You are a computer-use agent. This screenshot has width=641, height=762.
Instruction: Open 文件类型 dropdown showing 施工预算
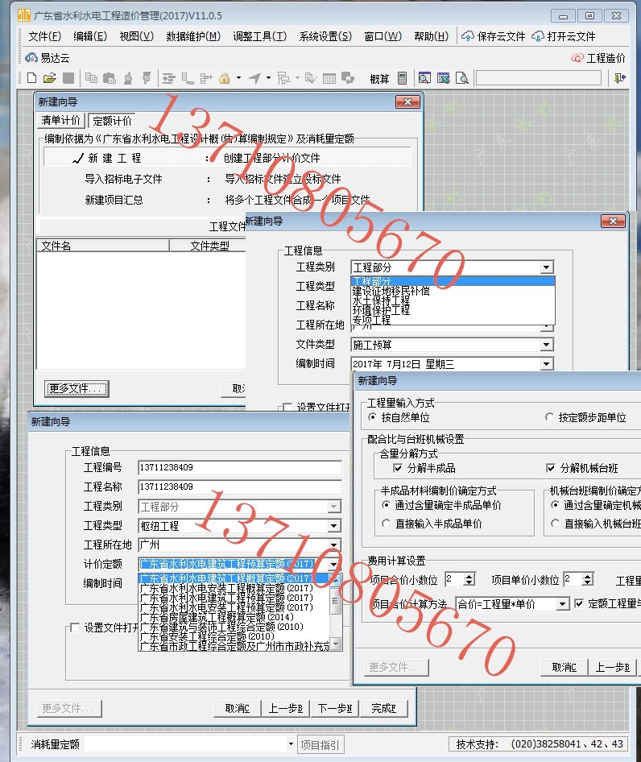(x=547, y=345)
